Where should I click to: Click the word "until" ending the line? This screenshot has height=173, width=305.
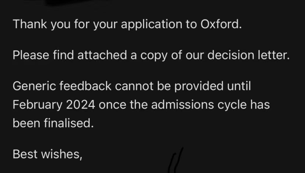(x=239, y=87)
